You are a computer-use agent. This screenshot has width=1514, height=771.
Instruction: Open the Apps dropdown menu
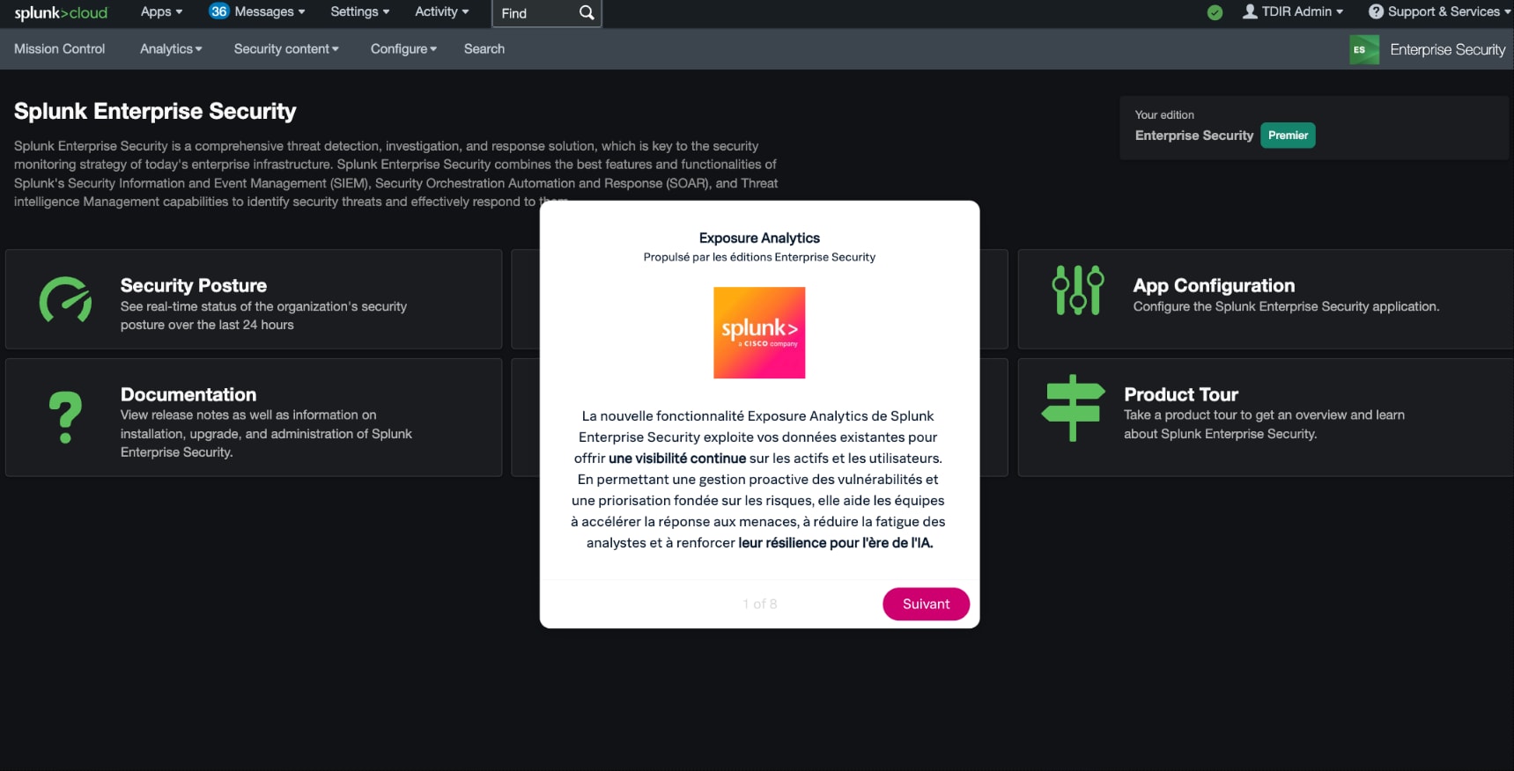point(161,11)
